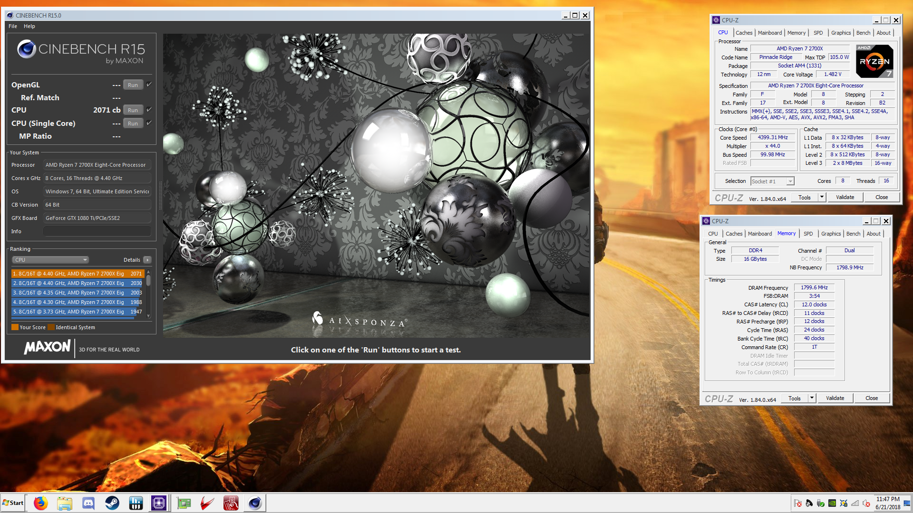Open the About tab in the Memory CPU-Z window

873,234
